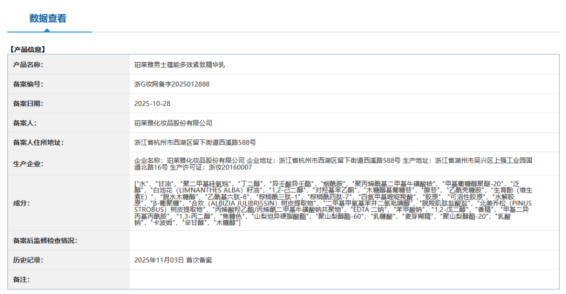
Task: Select the 备案后监督检查情况 row label
Action: (45, 241)
